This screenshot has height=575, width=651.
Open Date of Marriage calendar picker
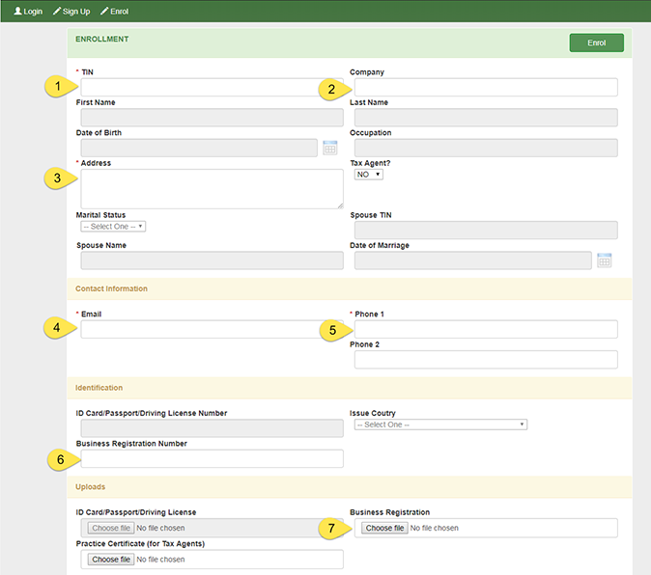coord(604,260)
